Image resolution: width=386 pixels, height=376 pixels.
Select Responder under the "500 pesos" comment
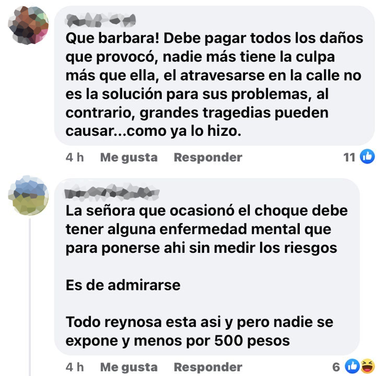click(x=208, y=367)
